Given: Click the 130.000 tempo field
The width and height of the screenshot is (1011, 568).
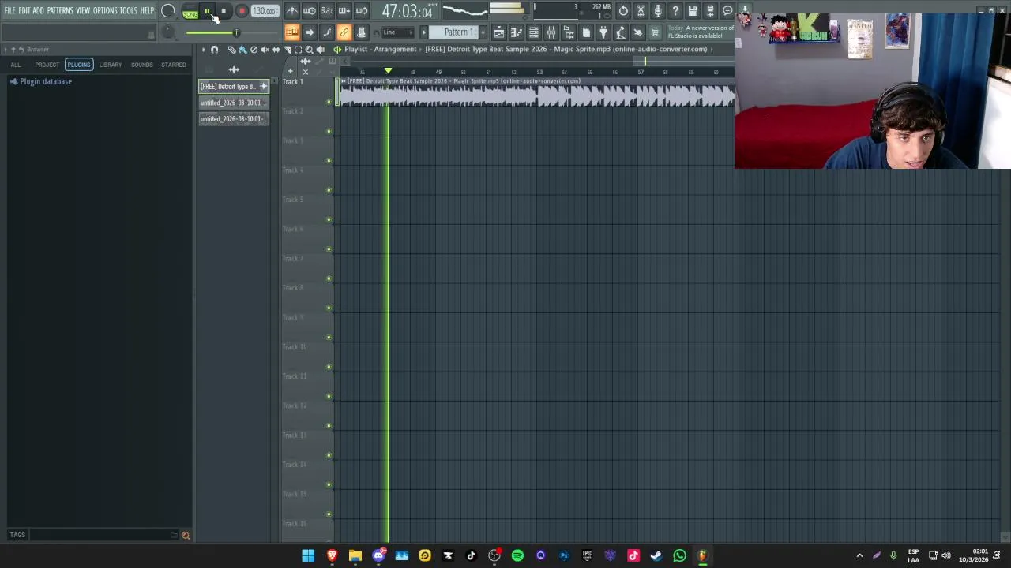Looking at the screenshot, I should click(265, 11).
